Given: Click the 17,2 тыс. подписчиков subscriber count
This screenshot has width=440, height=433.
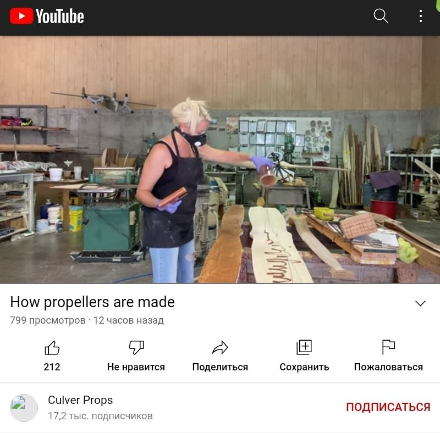Looking at the screenshot, I should coord(100,416).
